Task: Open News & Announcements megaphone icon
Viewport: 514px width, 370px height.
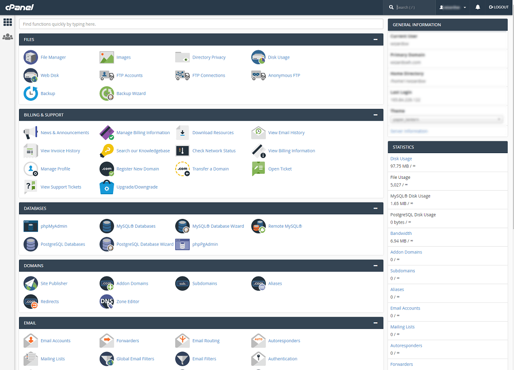Action: point(31,133)
